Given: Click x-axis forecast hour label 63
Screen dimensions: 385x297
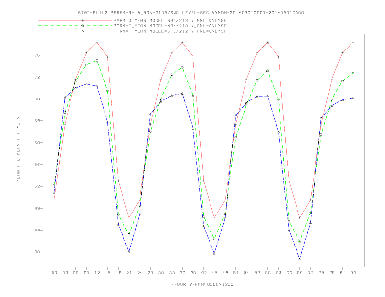Looking at the screenshot, I should pos(279,273).
